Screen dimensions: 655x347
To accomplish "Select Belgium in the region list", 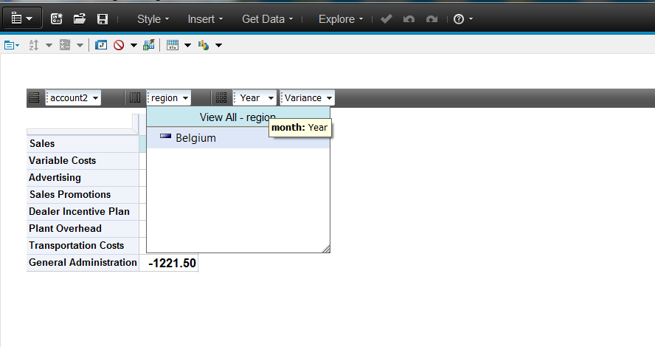I will 238,138.
